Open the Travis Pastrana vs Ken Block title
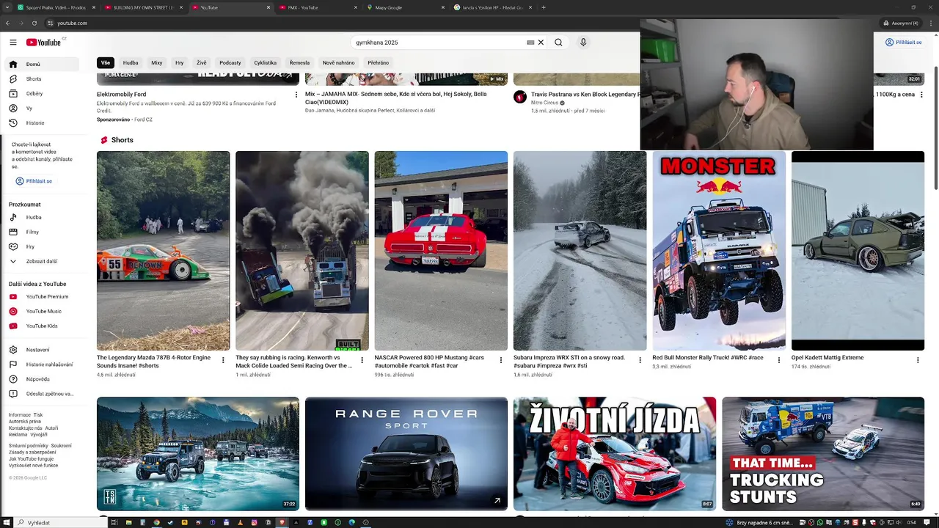The height and width of the screenshot is (528, 939). pos(585,95)
